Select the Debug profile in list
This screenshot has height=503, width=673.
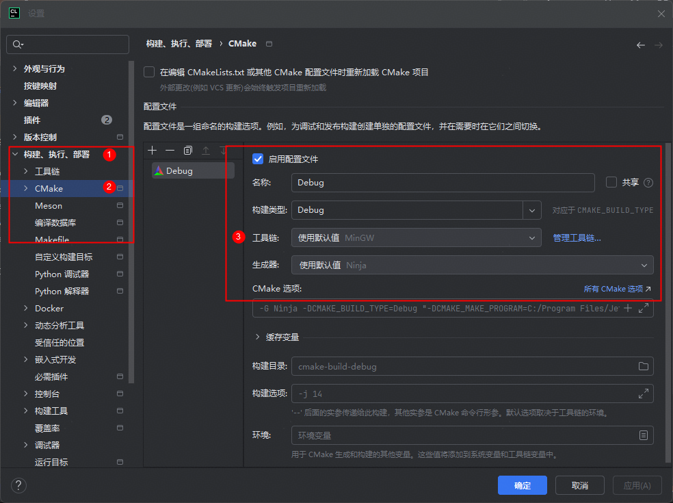pyautogui.click(x=193, y=170)
